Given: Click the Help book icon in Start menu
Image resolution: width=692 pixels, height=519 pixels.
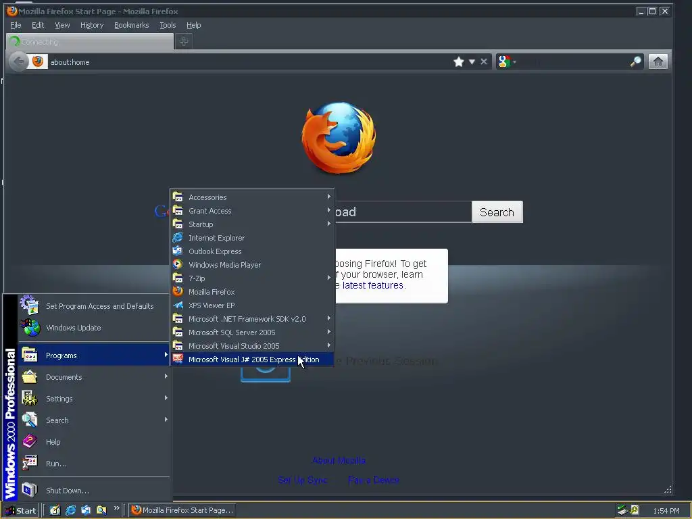Looking at the screenshot, I should point(30,441).
